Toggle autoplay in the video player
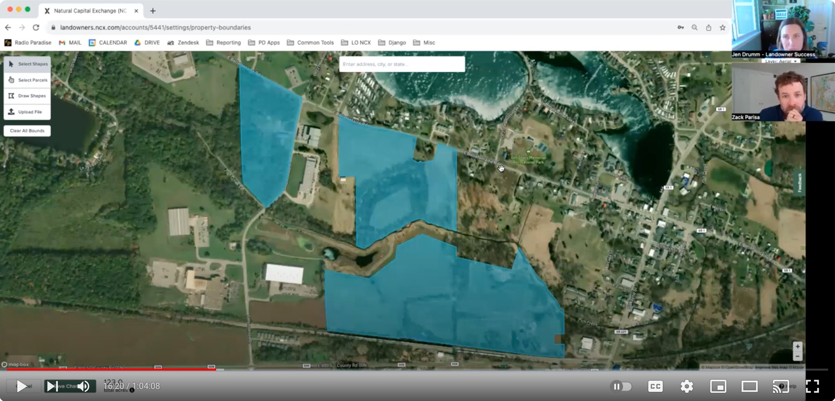The image size is (835, 401). [622, 386]
